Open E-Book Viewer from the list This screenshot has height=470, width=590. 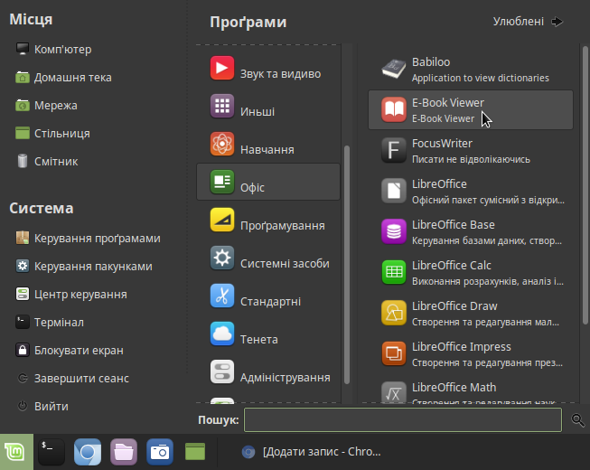click(x=470, y=110)
